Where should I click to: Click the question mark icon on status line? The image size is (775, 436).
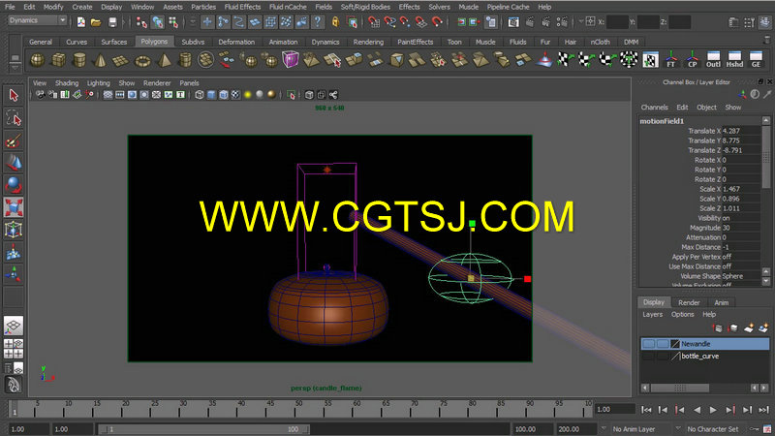pyautogui.click(x=318, y=21)
